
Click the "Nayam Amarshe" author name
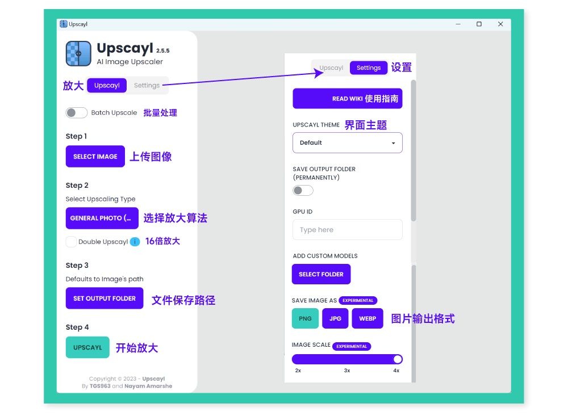[x=148, y=386]
